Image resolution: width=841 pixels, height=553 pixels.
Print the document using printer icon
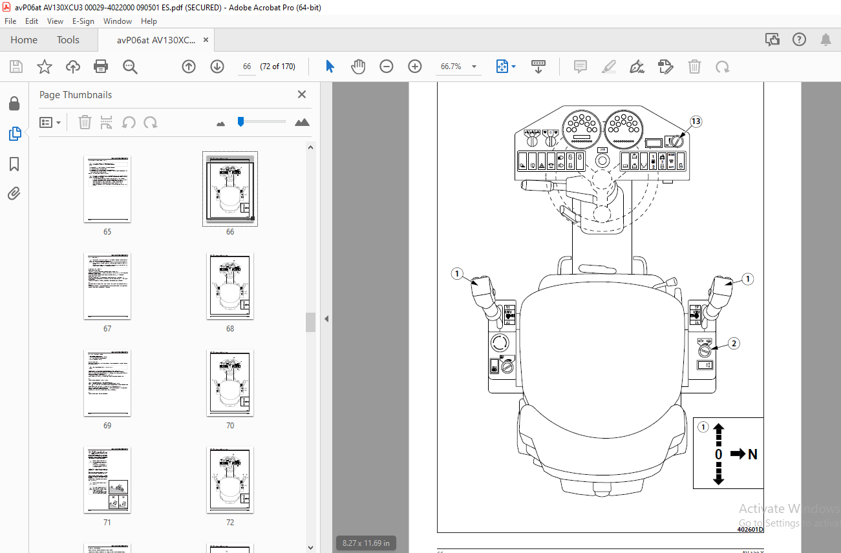coord(101,67)
